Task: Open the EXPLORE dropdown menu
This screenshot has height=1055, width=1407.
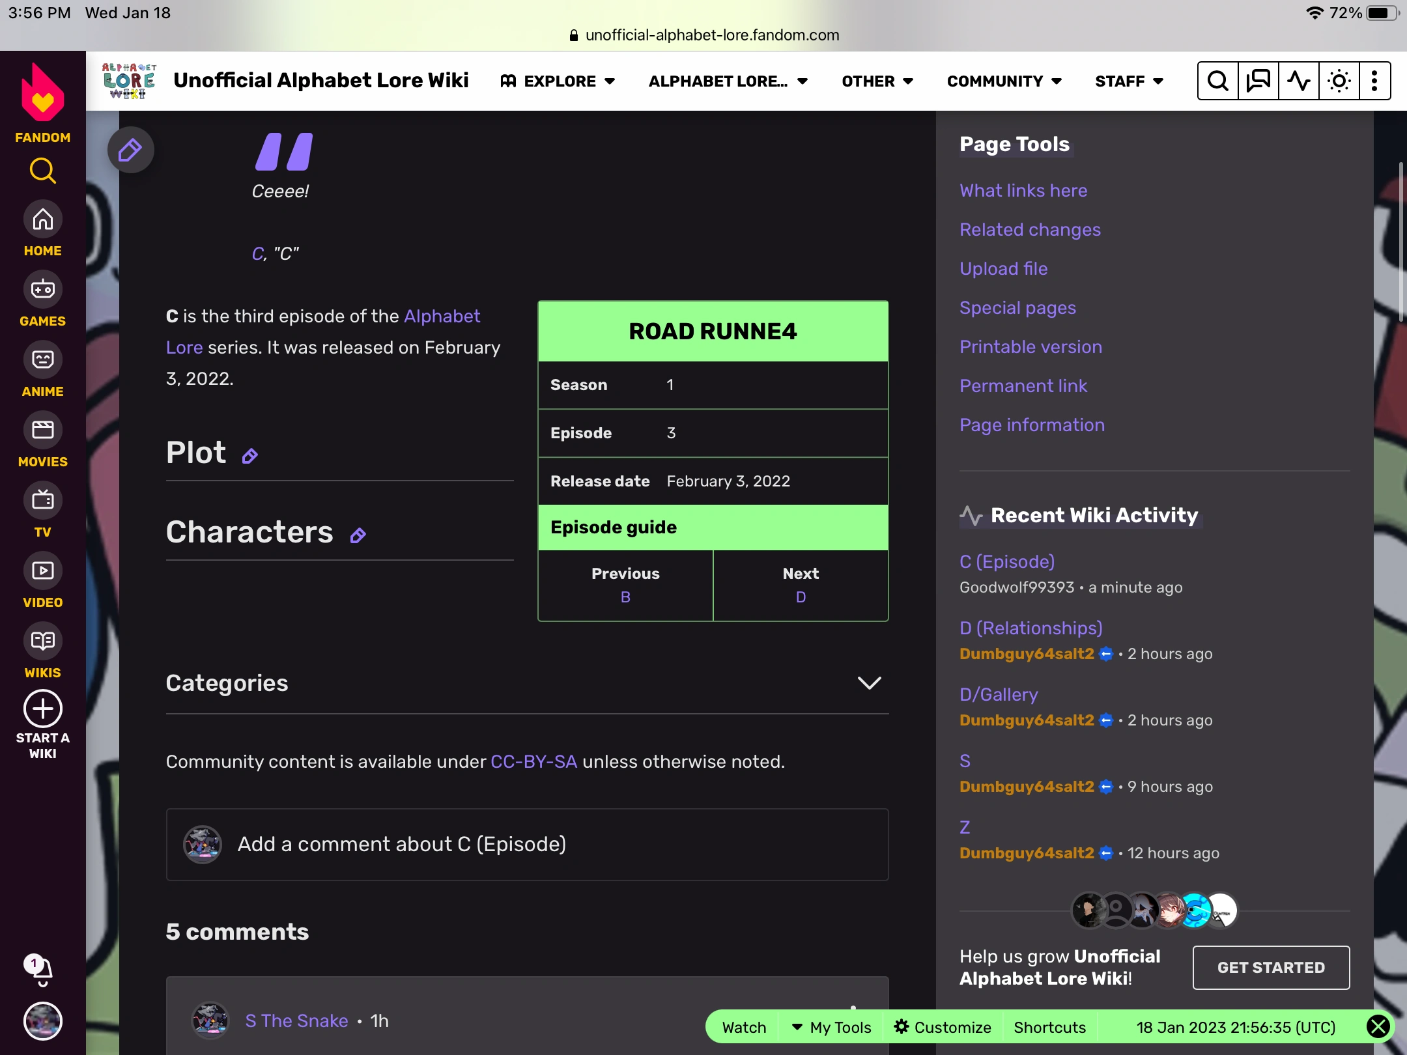Action: tap(558, 81)
